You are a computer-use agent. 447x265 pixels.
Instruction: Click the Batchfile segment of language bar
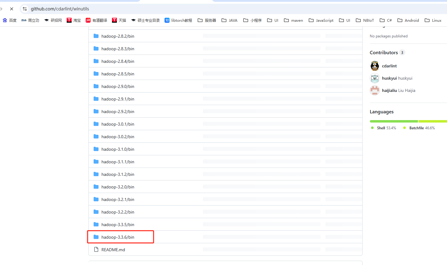(433, 121)
